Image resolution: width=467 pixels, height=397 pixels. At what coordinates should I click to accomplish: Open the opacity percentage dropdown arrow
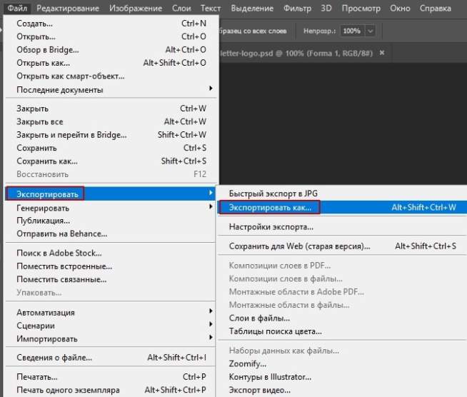370,31
